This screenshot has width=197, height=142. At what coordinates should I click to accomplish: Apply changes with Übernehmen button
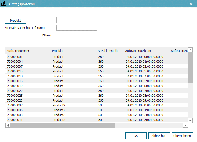coord(182,136)
